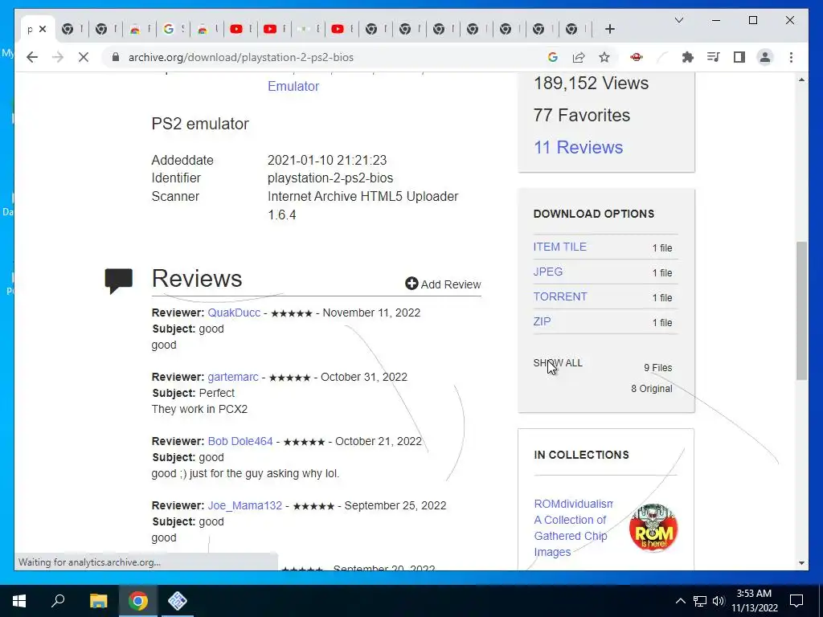The height and width of the screenshot is (617, 823).
Task: Download the ZIP option
Action: (542, 321)
